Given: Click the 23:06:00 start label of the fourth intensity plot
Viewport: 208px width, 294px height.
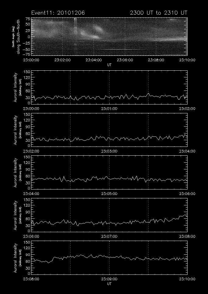Looking at the screenshot, I should point(31,236).
